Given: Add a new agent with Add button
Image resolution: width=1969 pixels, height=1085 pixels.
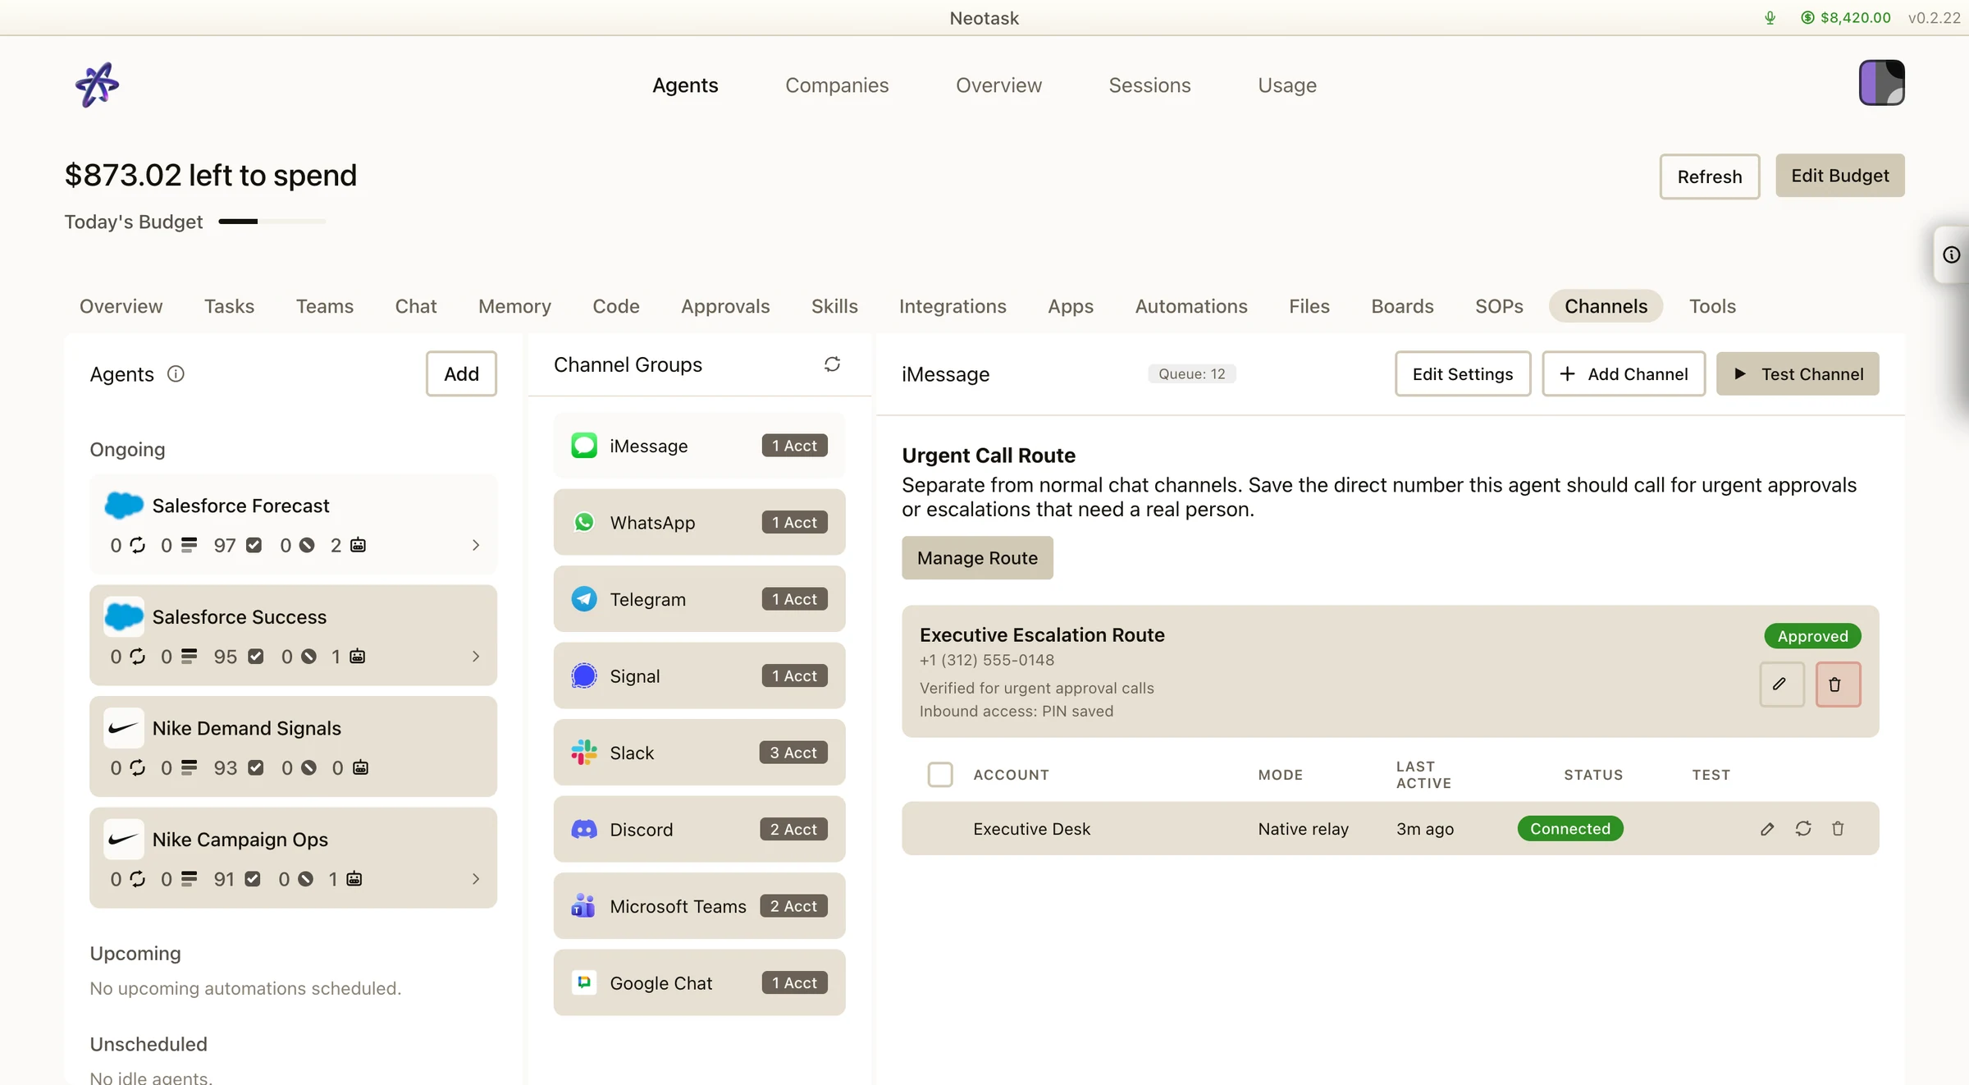Looking at the screenshot, I should point(461,374).
